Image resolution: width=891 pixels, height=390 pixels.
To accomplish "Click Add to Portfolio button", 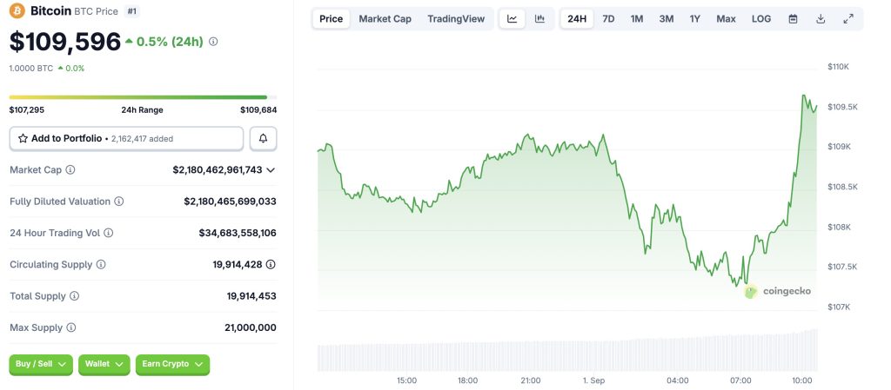I will click(x=126, y=139).
